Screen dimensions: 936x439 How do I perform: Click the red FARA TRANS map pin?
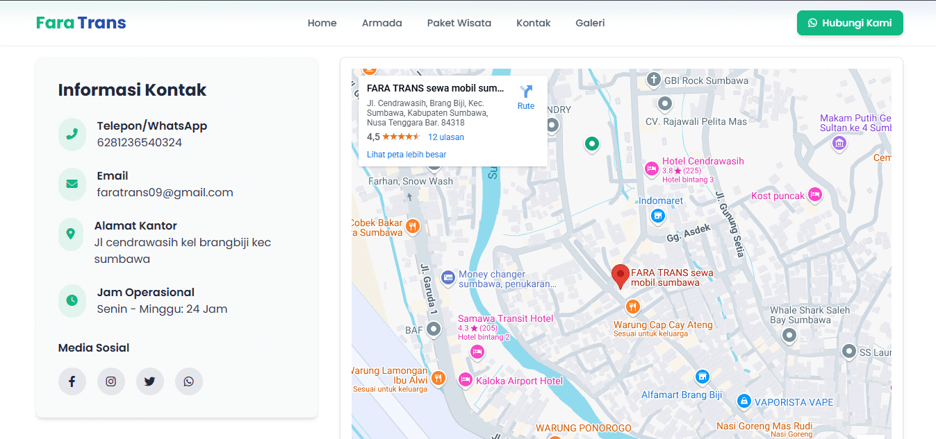(620, 275)
